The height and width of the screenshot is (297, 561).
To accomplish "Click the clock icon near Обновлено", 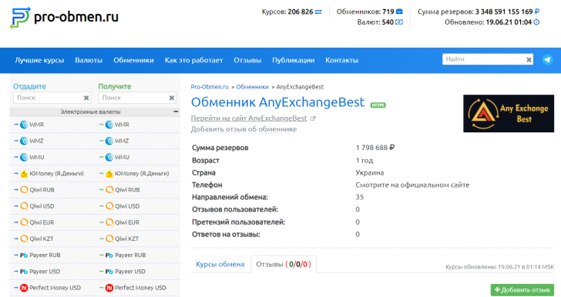I will pos(536,22).
